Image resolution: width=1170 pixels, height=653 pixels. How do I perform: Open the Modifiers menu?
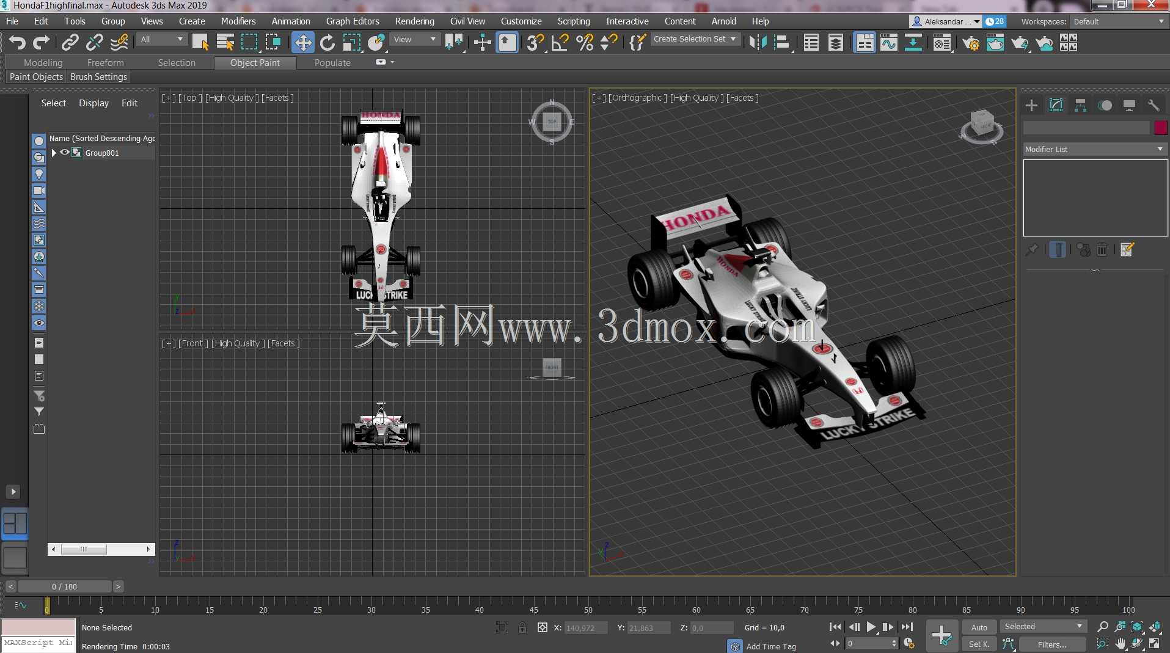click(x=238, y=21)
